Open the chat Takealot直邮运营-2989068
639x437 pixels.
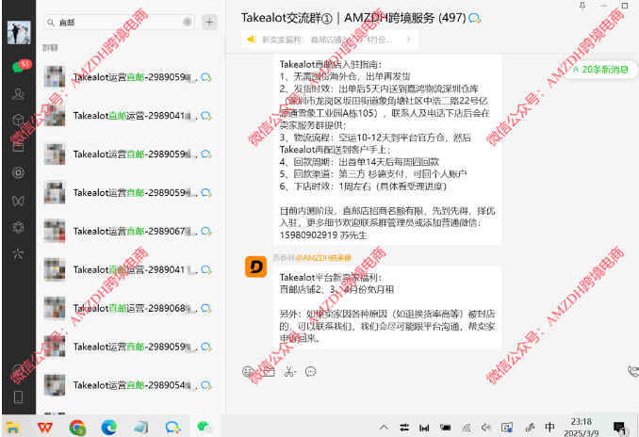pos(130,308)
